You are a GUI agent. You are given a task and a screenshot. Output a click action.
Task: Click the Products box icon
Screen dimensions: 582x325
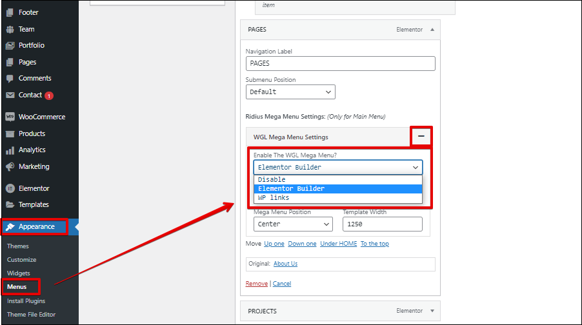[10, 134]
